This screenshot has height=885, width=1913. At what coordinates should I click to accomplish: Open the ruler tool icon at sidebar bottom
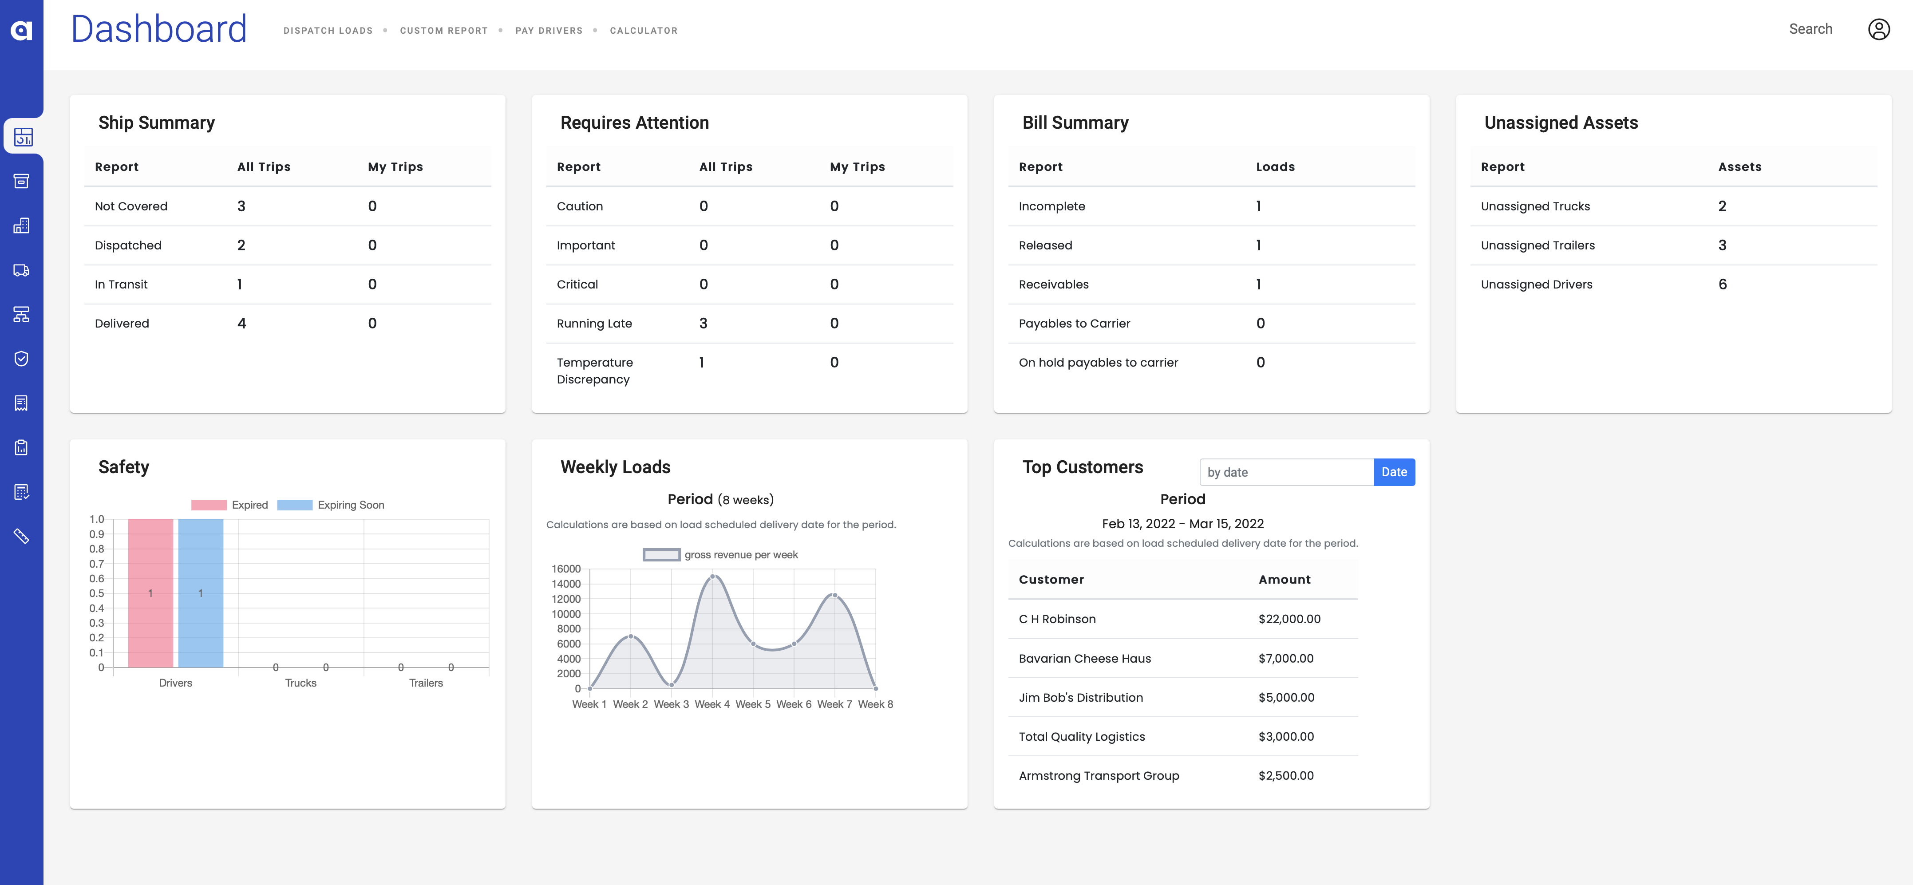[22, 536]
